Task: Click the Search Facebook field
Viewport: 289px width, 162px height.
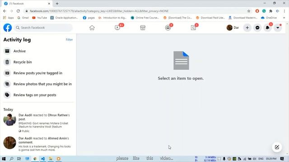Action: click(43, 27)
